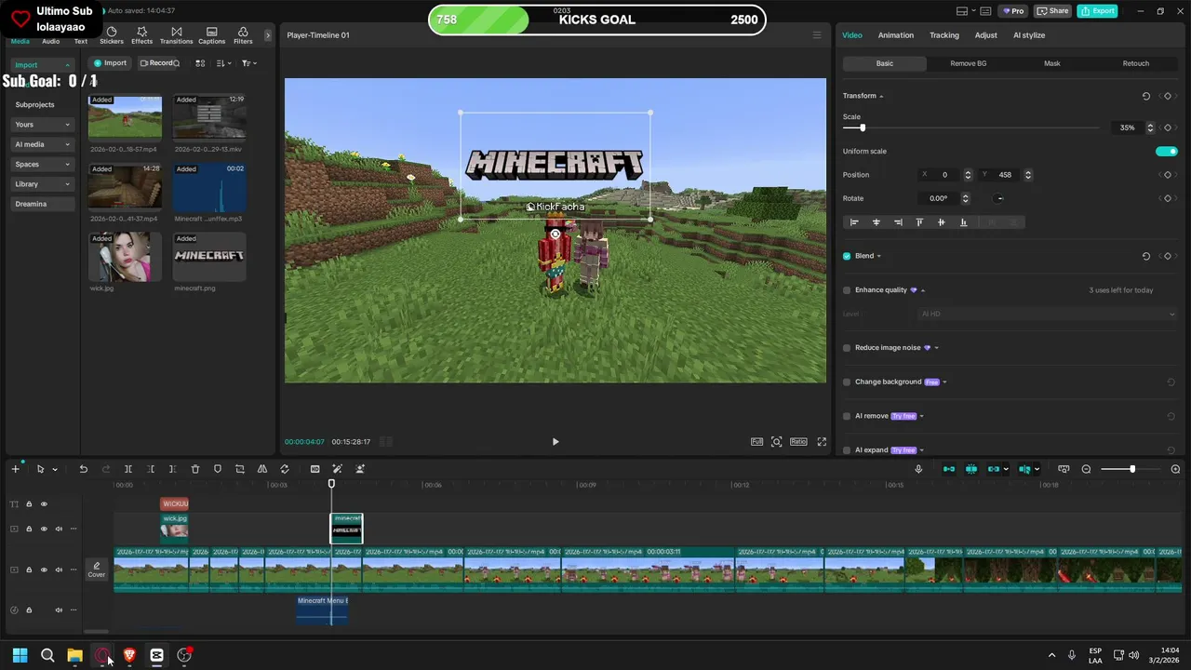Image resolution: width=1191 pixels, height=670 pixels.
Task: Enable AI remove checkbox
Action: pos(847,416)
